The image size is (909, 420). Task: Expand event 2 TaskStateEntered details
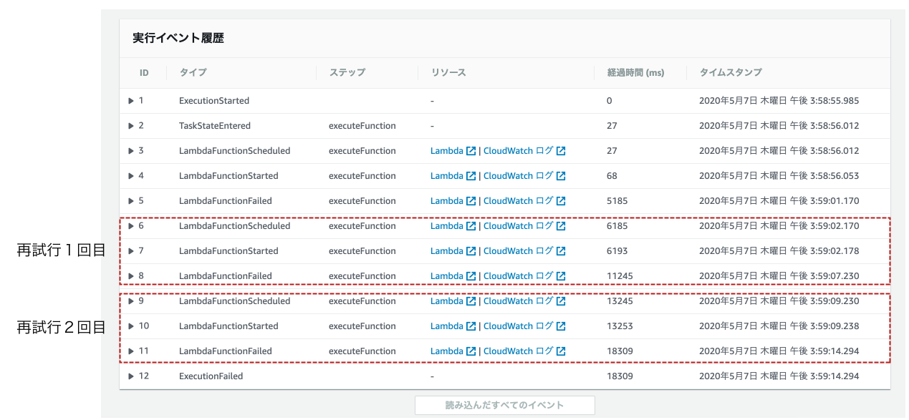131,126
